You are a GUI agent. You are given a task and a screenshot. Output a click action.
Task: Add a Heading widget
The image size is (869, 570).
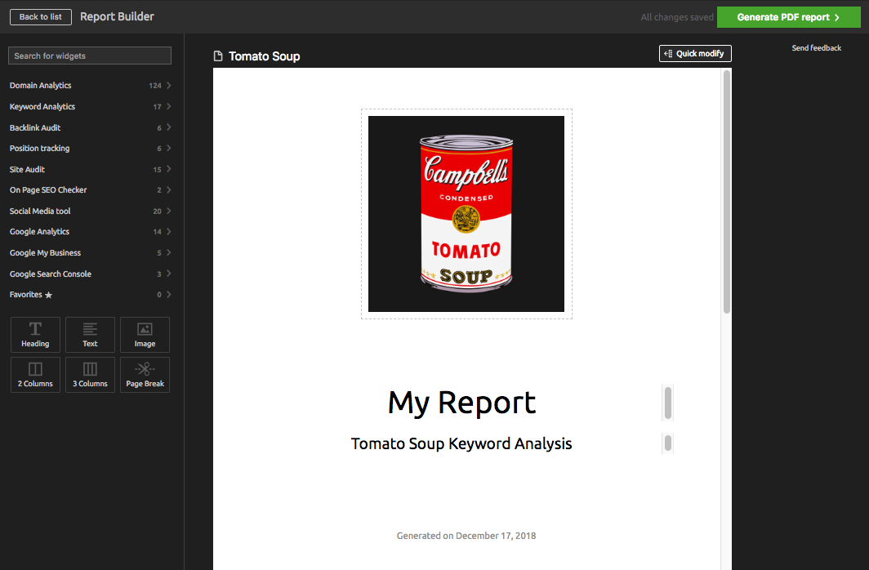coord(35,335)
